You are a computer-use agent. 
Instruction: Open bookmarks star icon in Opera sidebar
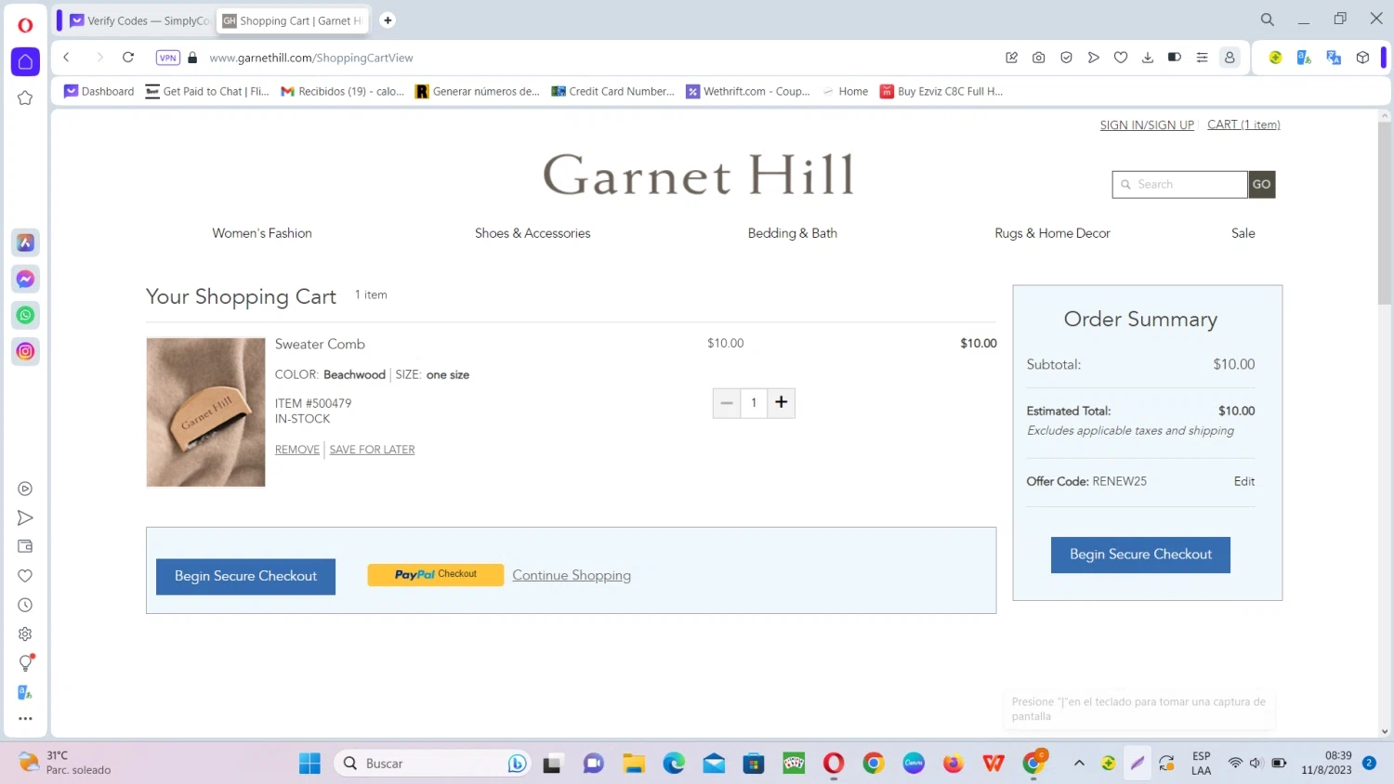click(25, 98)
